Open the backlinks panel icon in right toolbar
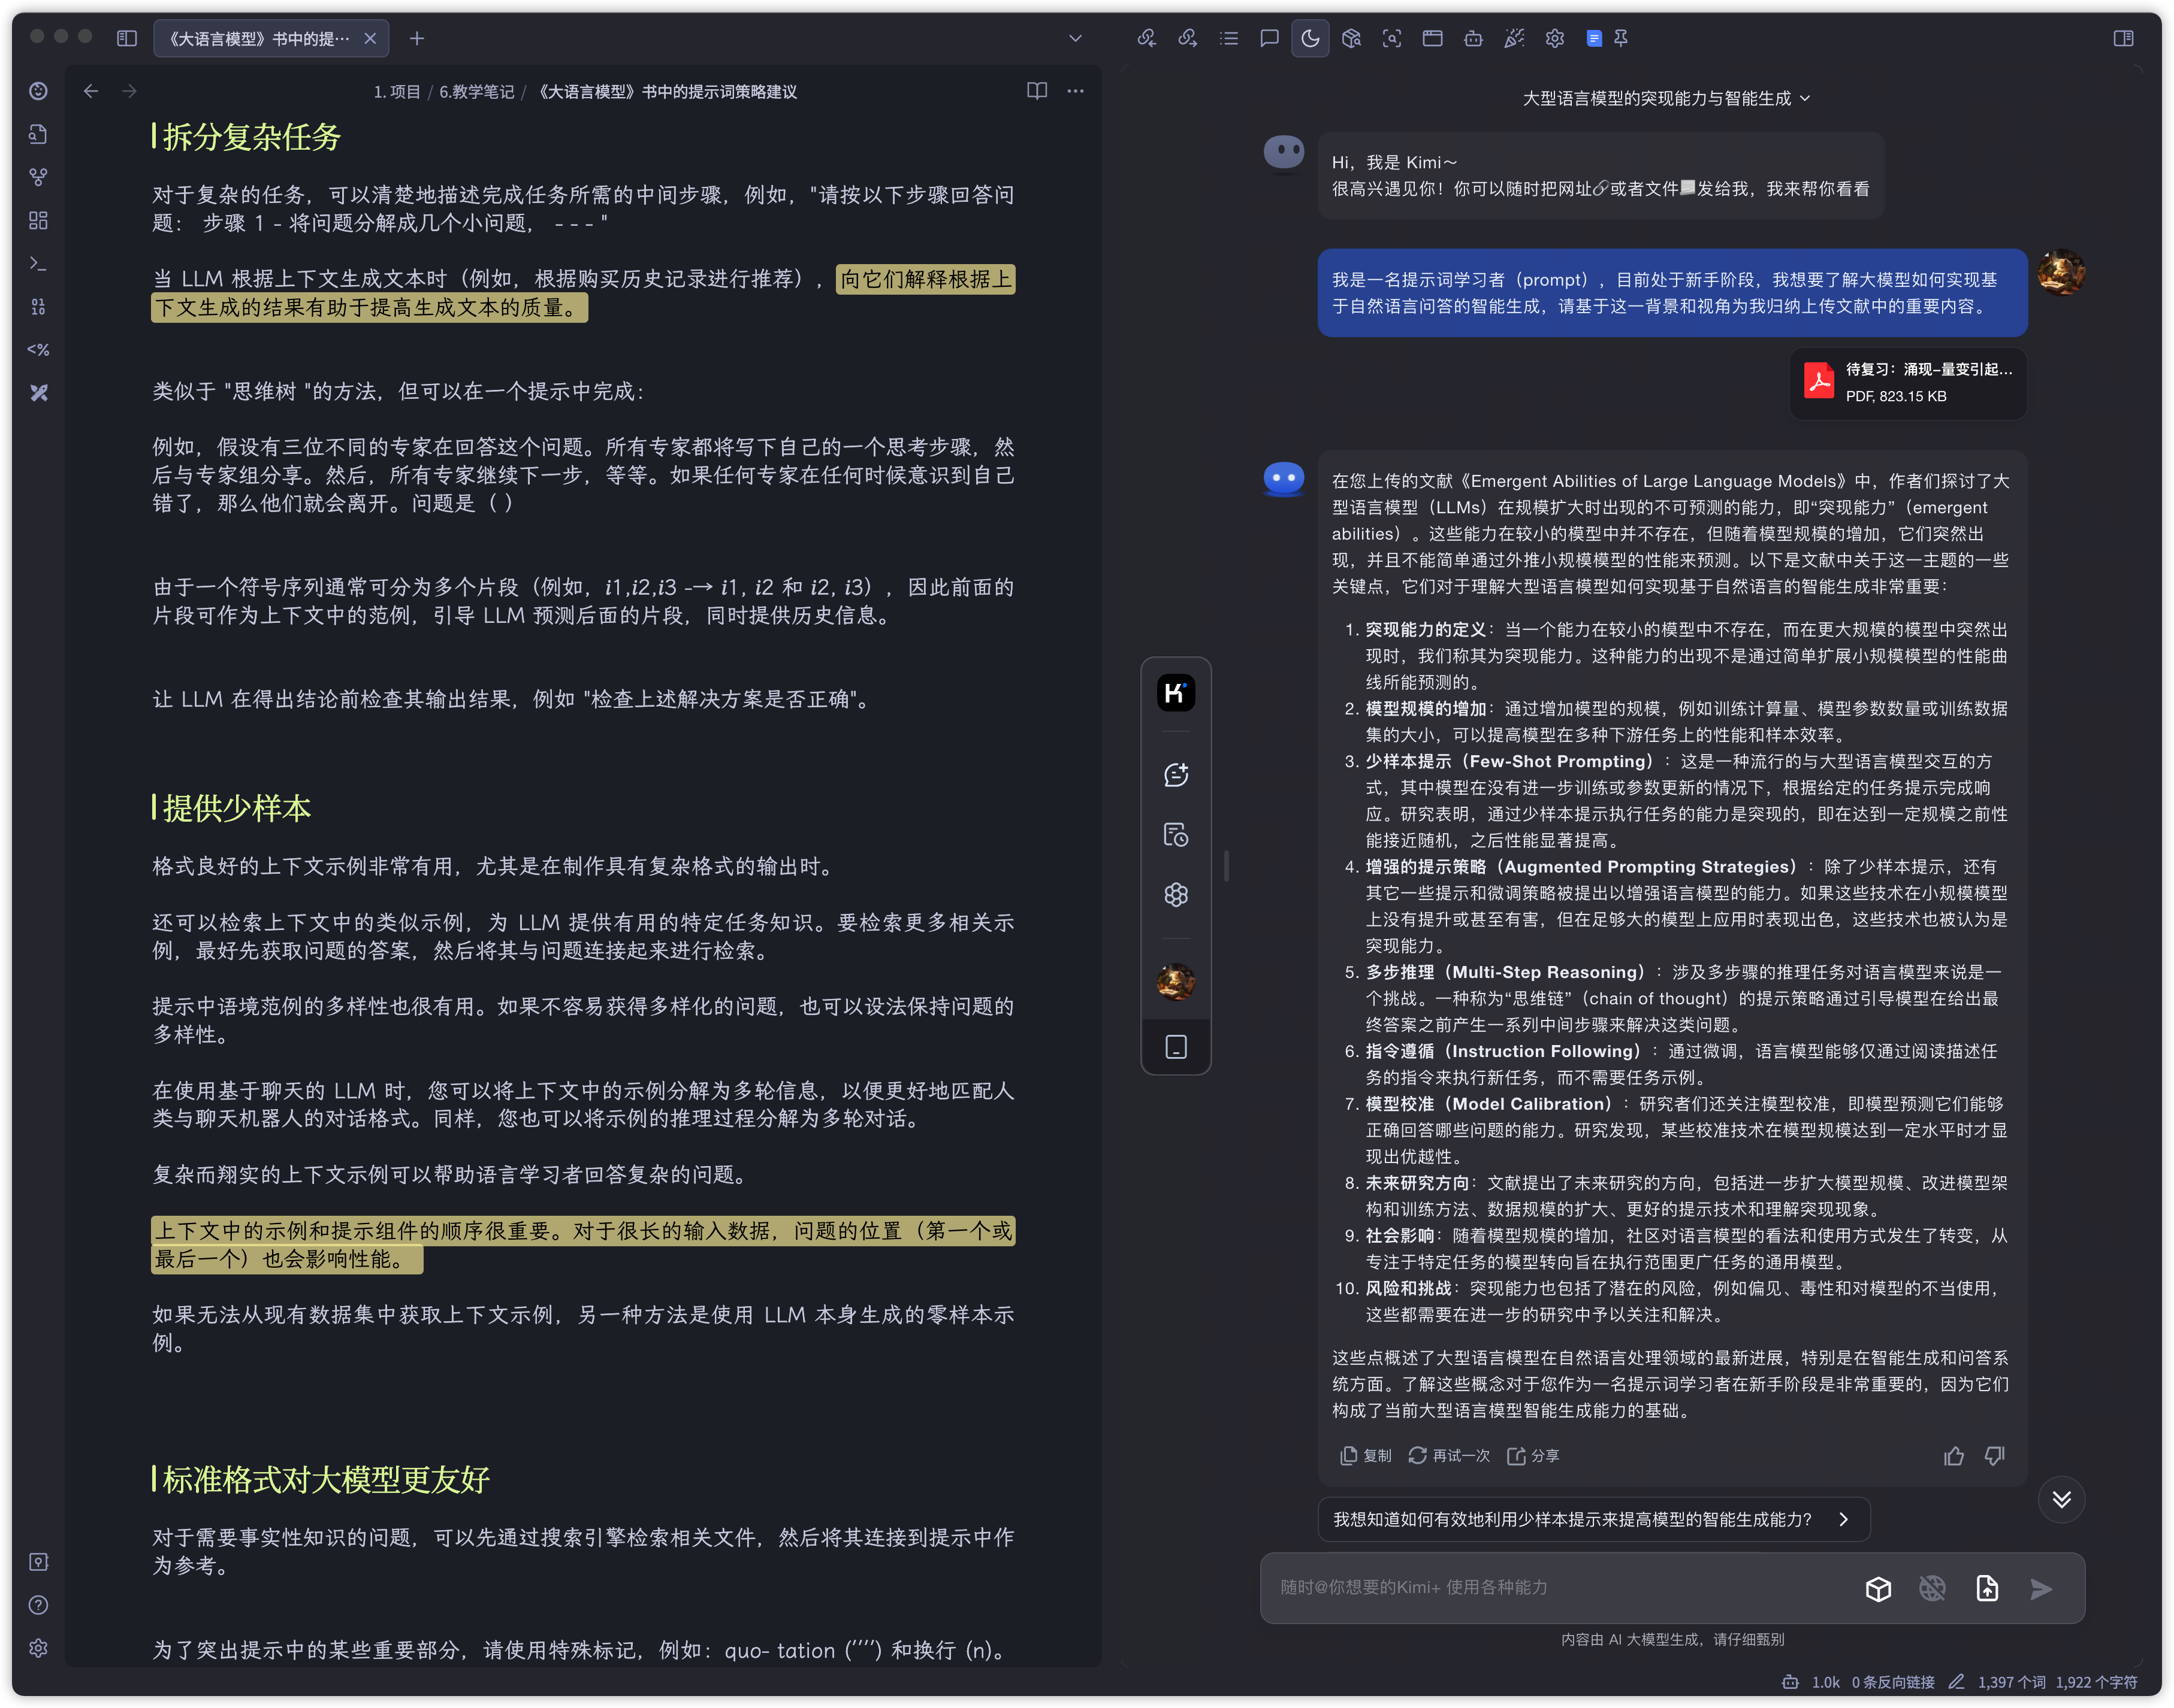The height and width of the screenshot is (1708, 2174). (1146, 38)
